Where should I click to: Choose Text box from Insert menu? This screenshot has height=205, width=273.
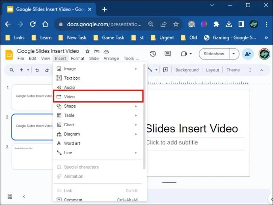[x=98, y=78]
